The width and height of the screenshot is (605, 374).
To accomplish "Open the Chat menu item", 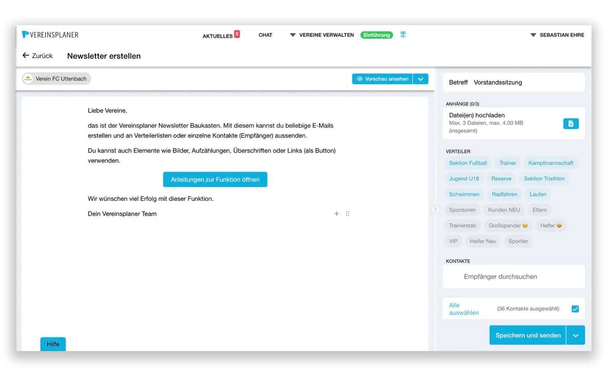I will pos(266,35).
